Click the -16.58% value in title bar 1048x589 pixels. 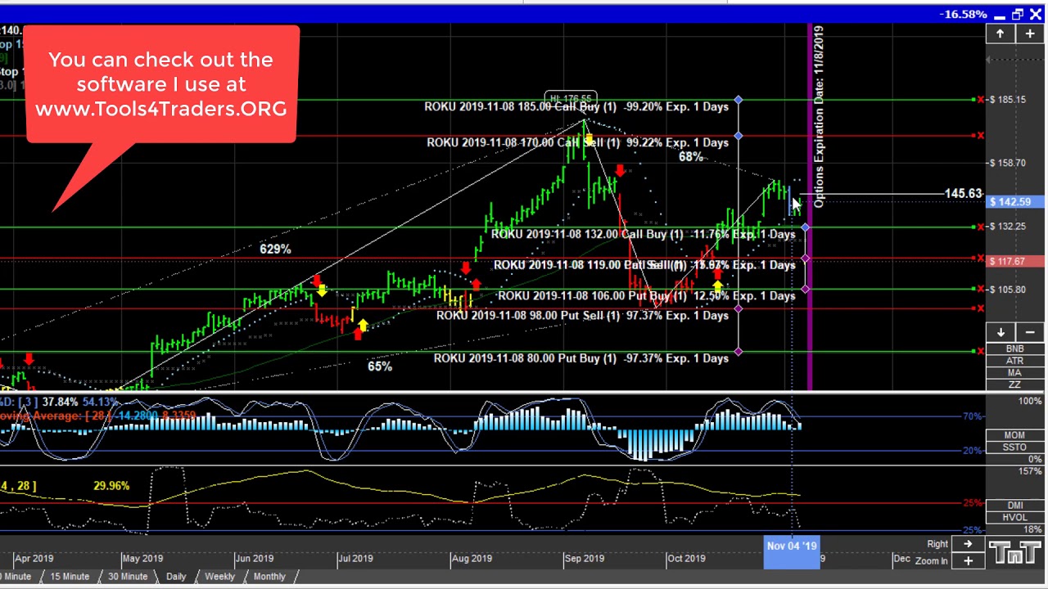tap(963, 14)
